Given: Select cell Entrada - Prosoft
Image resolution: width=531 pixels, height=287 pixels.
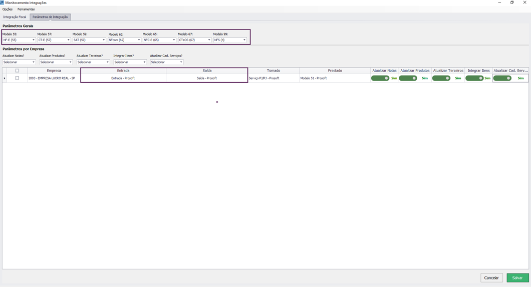Looking at the screenshot, I should (x=123, y=78).
